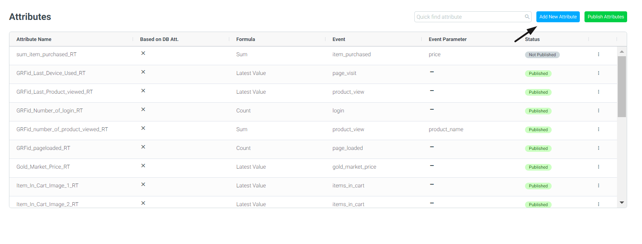Open the three-dot menu for sum_item_purchased_RT
The image size is (642, 244).
[x=599, y=54]
